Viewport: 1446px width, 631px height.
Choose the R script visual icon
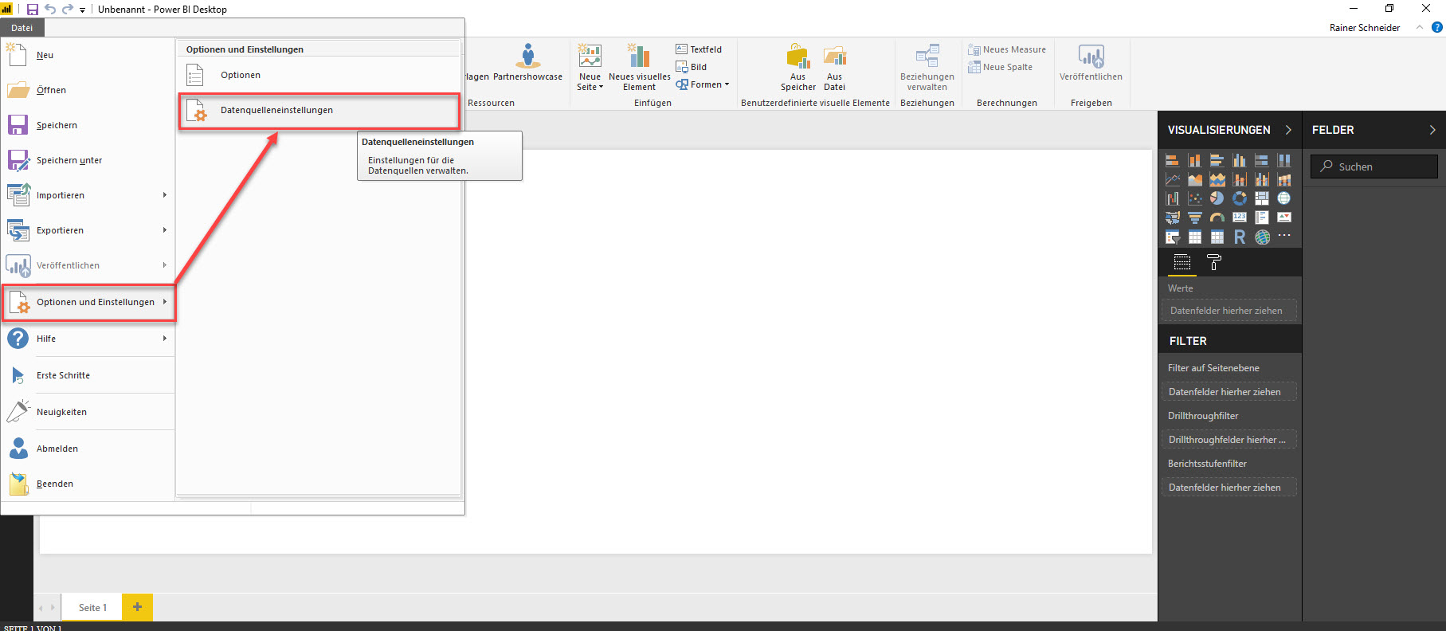pyautogui.click(x=1240, y=237)
